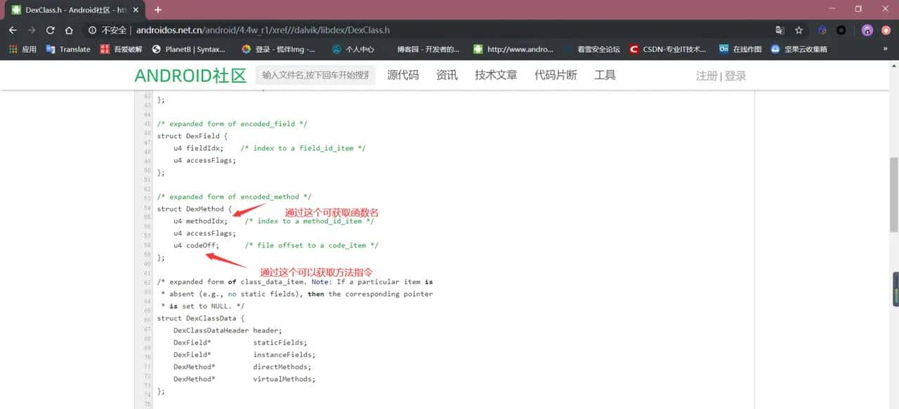Screen dimensions: 899x409
Task: Click the file name search input field
Action: pyautogui.click(x=315, y=74)
